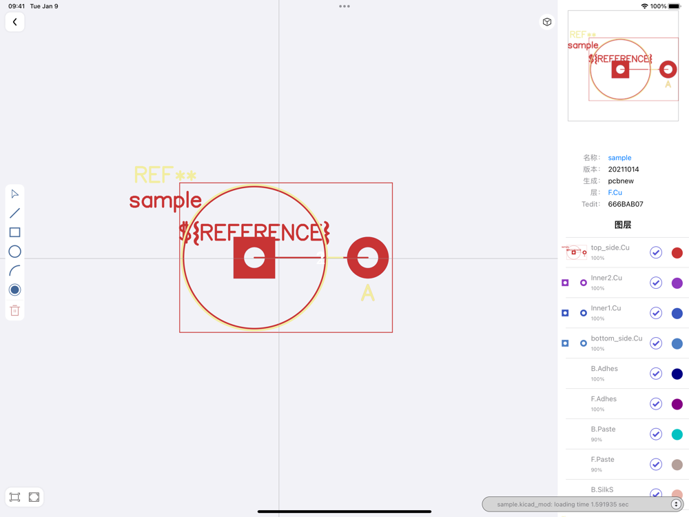This screenshot has width=689, height=517.
Task: Click the Inner1.Cu layer thumbnail
Action: pyautogui.click(x=574, y=313)
